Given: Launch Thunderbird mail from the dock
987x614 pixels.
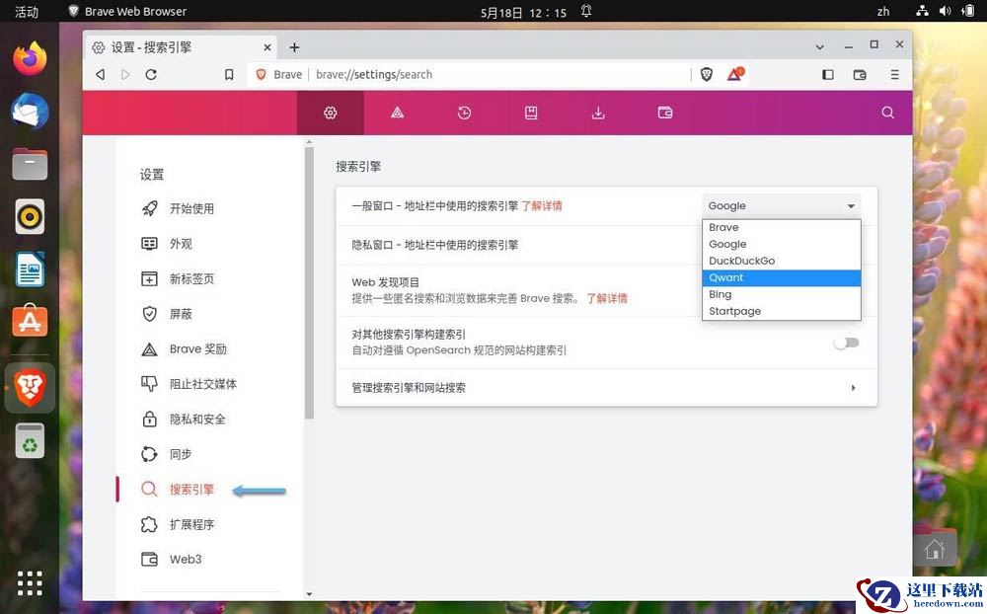Looking at the screenshot, I should point(30,111).
